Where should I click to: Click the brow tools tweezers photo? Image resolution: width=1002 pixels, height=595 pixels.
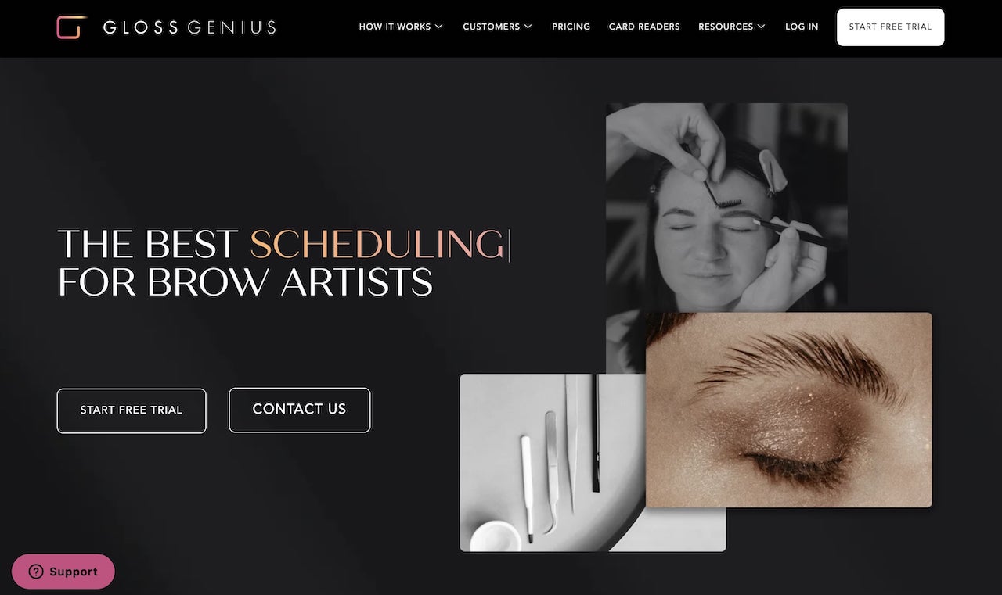553,462
